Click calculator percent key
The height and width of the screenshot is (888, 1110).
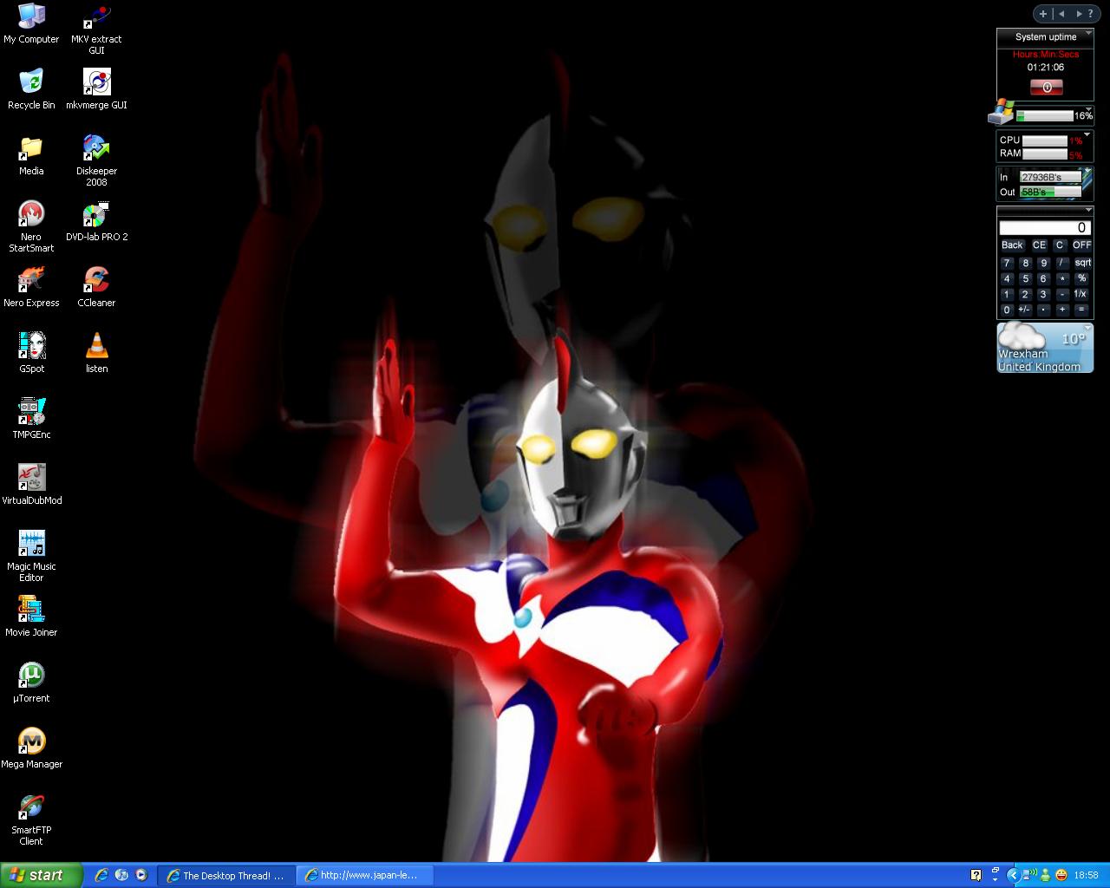point(1082,278)
